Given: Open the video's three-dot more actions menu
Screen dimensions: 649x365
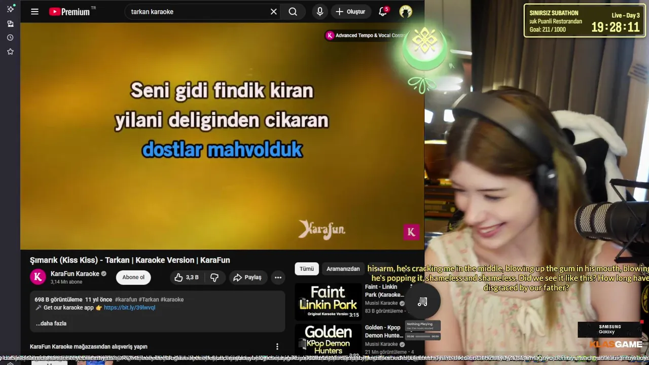Looking at the screenshot, I should 278,277.
